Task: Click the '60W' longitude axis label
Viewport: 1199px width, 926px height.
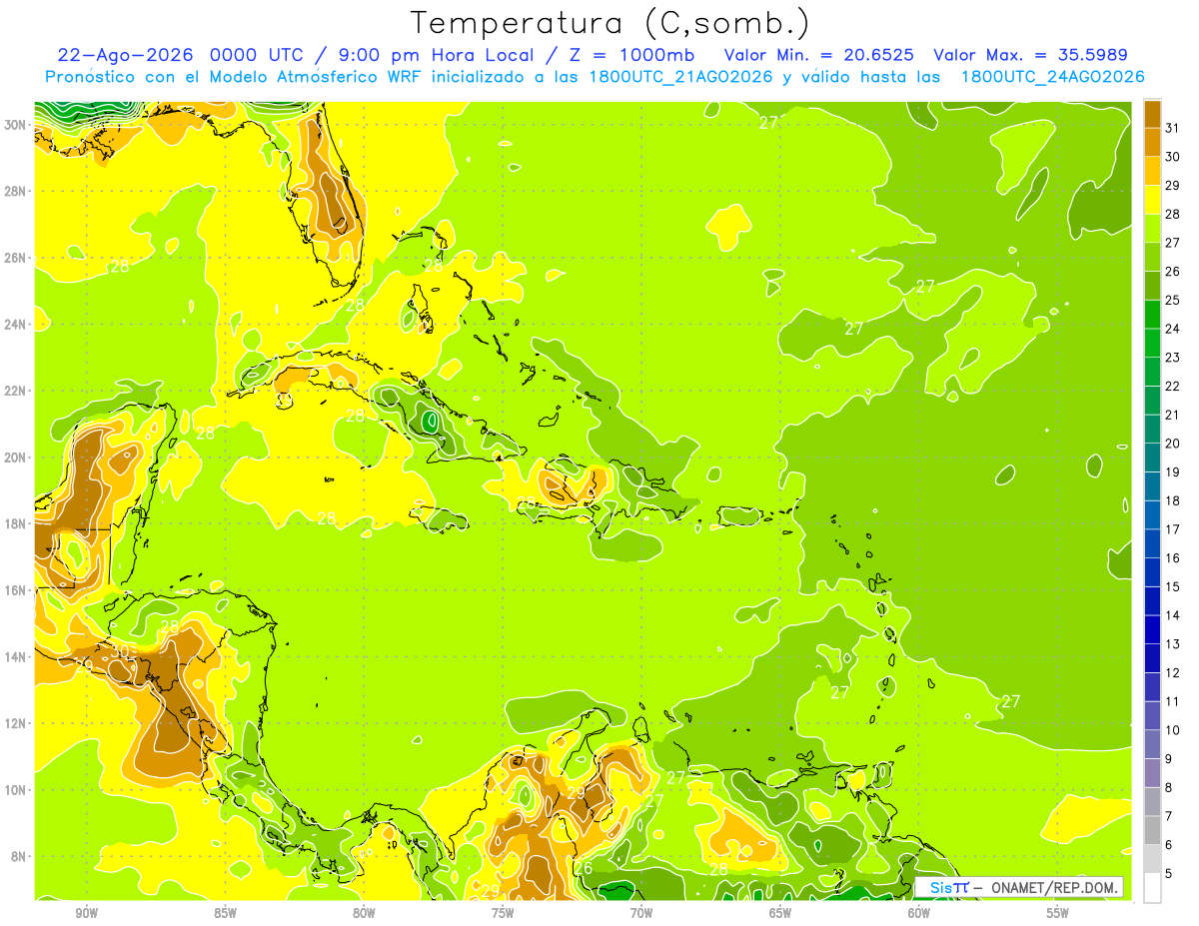Action: coord(919,913)
